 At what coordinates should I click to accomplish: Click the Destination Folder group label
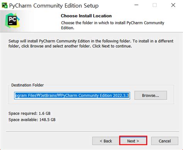tap(27, 85)
